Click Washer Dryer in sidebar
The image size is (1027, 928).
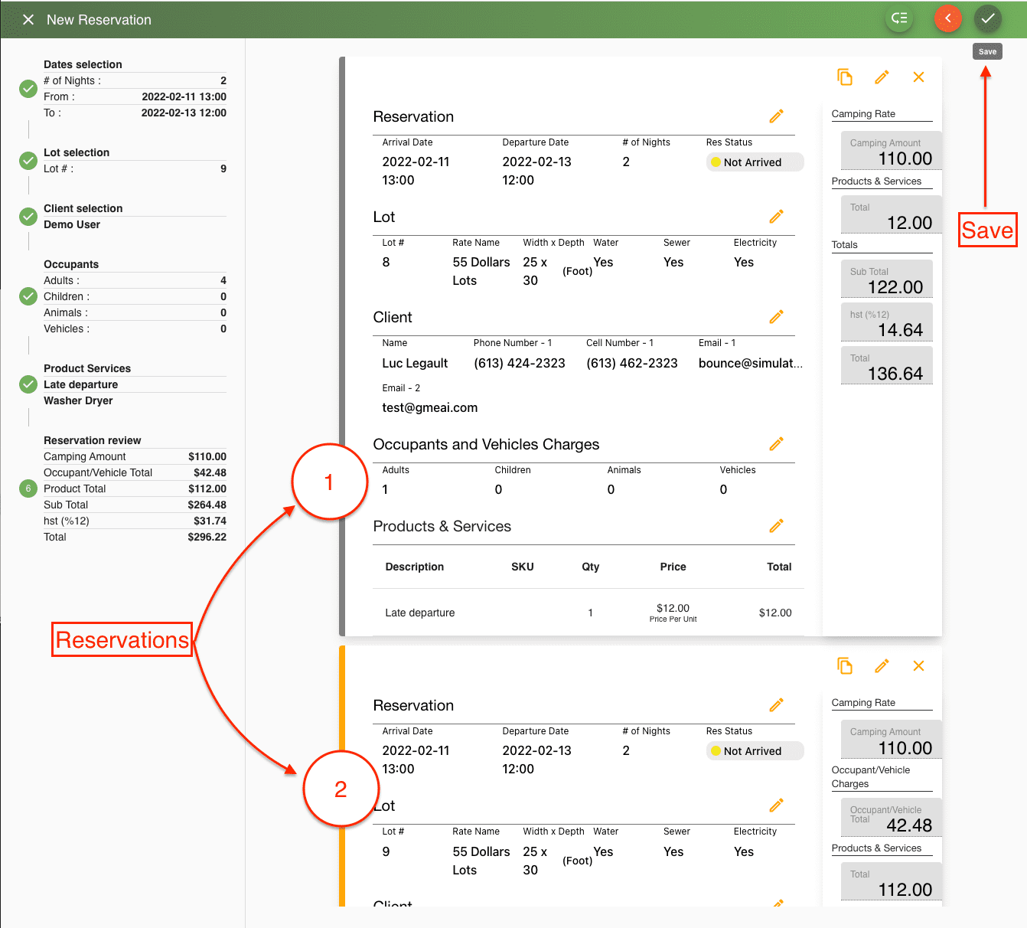point(78,400)
